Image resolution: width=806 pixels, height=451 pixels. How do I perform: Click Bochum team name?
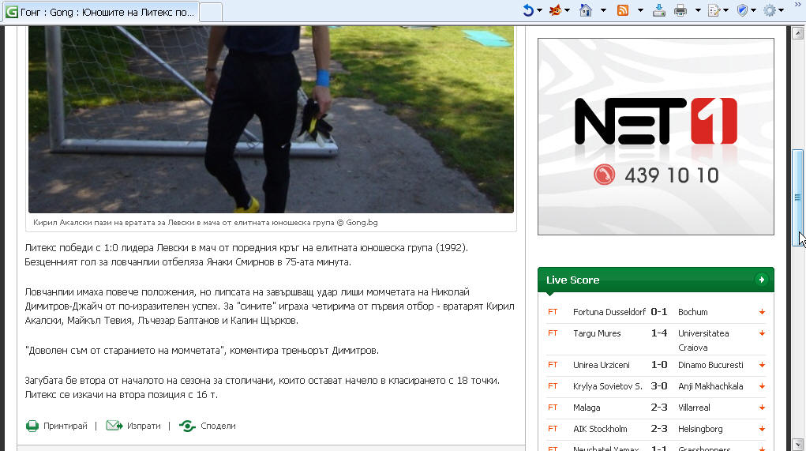point(693,312)
